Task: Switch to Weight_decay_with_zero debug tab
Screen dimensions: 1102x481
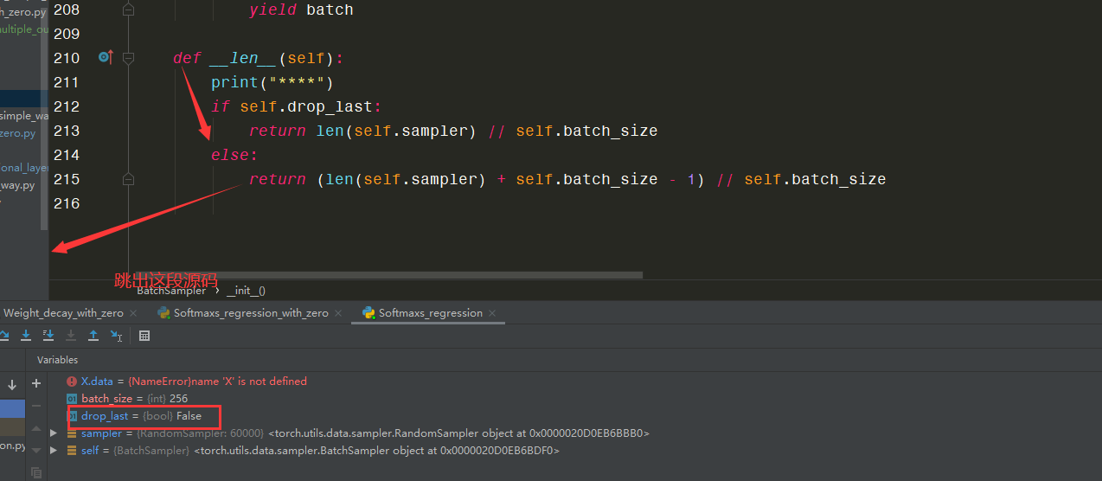Action: click(63, 313)
